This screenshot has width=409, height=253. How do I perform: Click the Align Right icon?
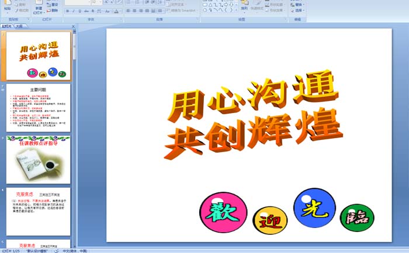pyautogui.click(x=141, y=10)
